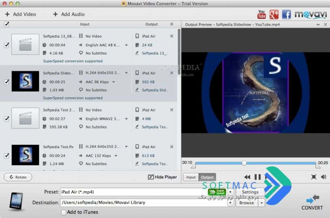Click the iPad Air output of Softpedia Test 2
The image size is (330, 218).
[x=149, y=110]
